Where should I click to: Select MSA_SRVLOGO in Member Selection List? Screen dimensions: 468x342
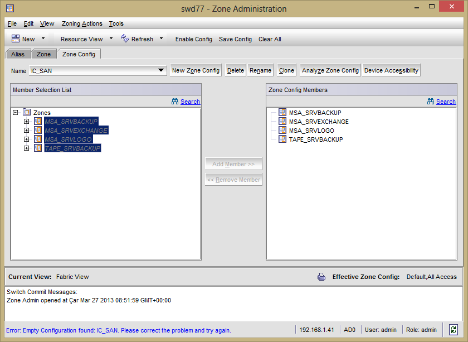pyautogui.click(x=69, y=139)
